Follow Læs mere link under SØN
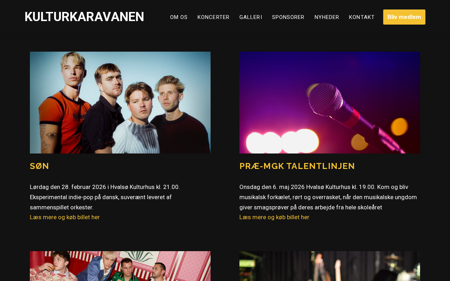The image size is (450, 281). click(x=65, y=217)
